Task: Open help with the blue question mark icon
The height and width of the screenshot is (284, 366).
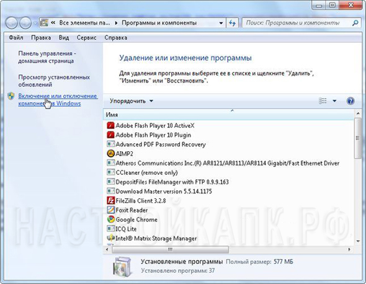Action: pos(350,101)
